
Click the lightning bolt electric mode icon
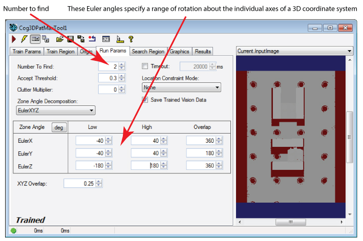tap(24, 39)
